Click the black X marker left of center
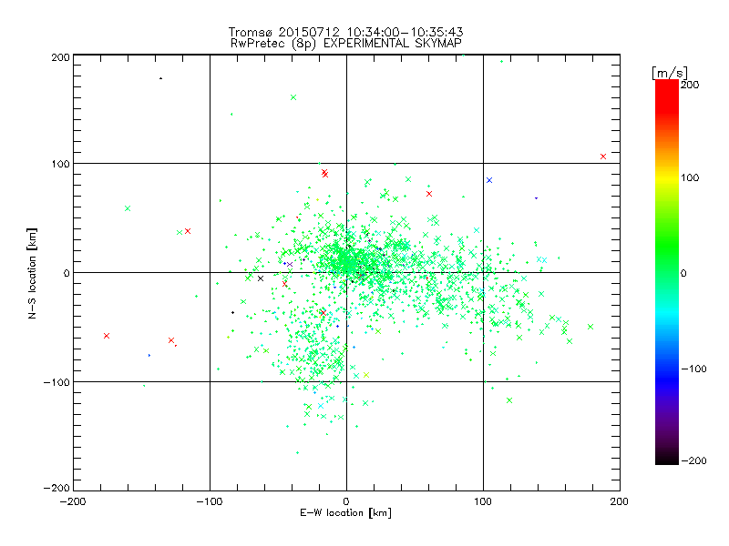This screenshot has height=546, width=729. tap(261, 278)
